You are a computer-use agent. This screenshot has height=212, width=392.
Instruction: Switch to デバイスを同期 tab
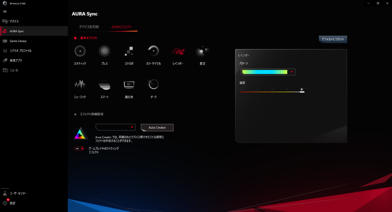pyautogui.click(x=89, y=27)
